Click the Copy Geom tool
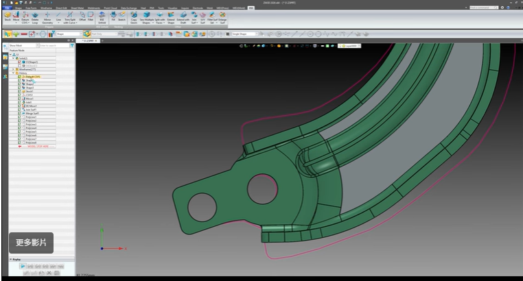523x281 pixels. click(x=135, y=14)
